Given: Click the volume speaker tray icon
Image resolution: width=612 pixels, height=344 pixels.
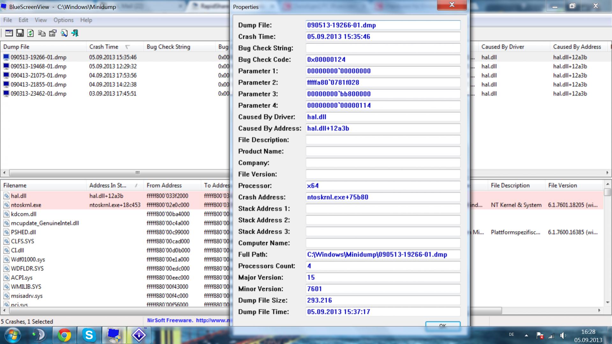Looking at the screenshot, I should (563, 335).
